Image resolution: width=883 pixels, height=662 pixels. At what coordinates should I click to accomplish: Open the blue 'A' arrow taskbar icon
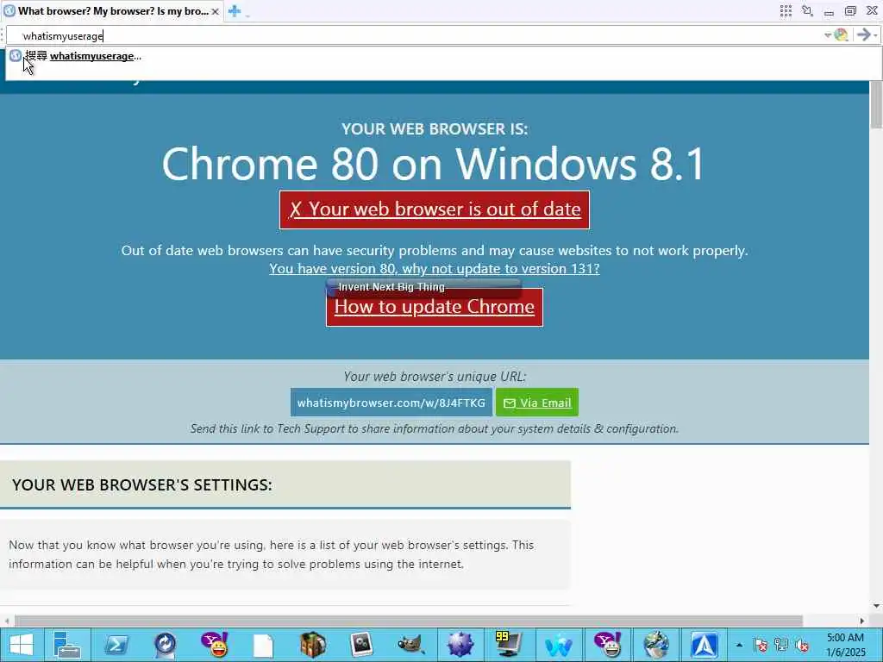click(705, 645)
